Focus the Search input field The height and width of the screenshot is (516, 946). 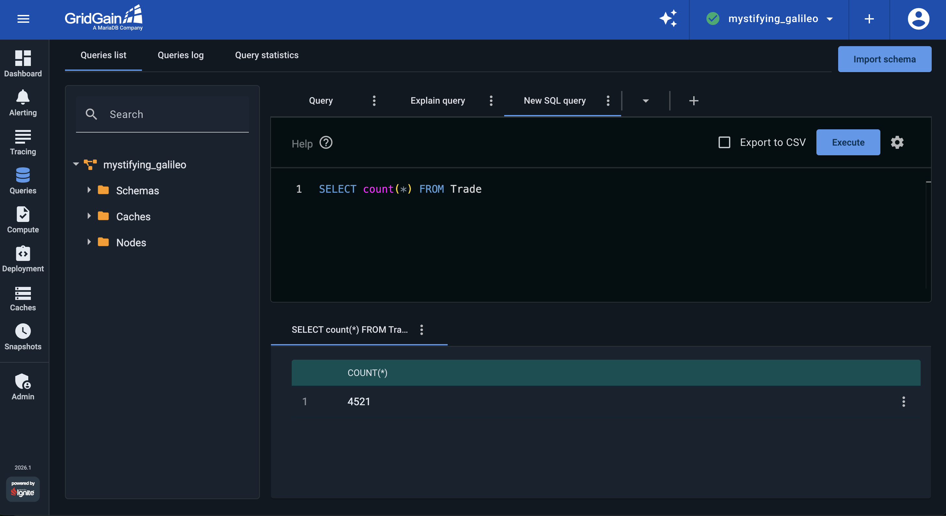pyautogui.click(x=162, y=114)
